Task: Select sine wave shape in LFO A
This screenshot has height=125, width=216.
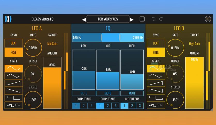Action: point(14,68)
